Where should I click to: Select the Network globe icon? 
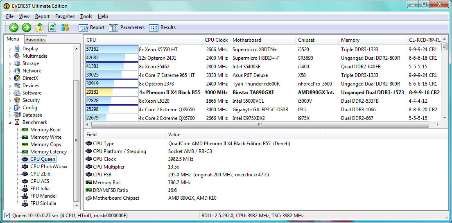pos(17,71)
